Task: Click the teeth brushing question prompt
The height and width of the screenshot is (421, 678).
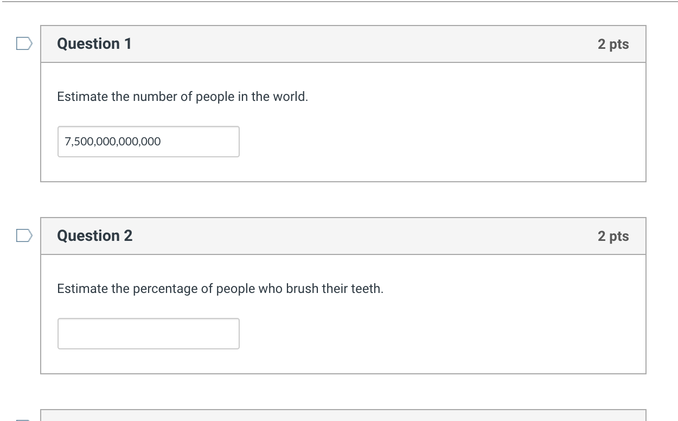Action: click(220, 289)
